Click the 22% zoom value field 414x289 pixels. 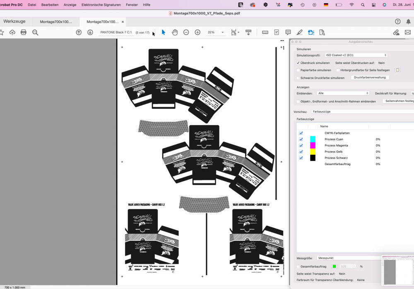coord(211,32)
